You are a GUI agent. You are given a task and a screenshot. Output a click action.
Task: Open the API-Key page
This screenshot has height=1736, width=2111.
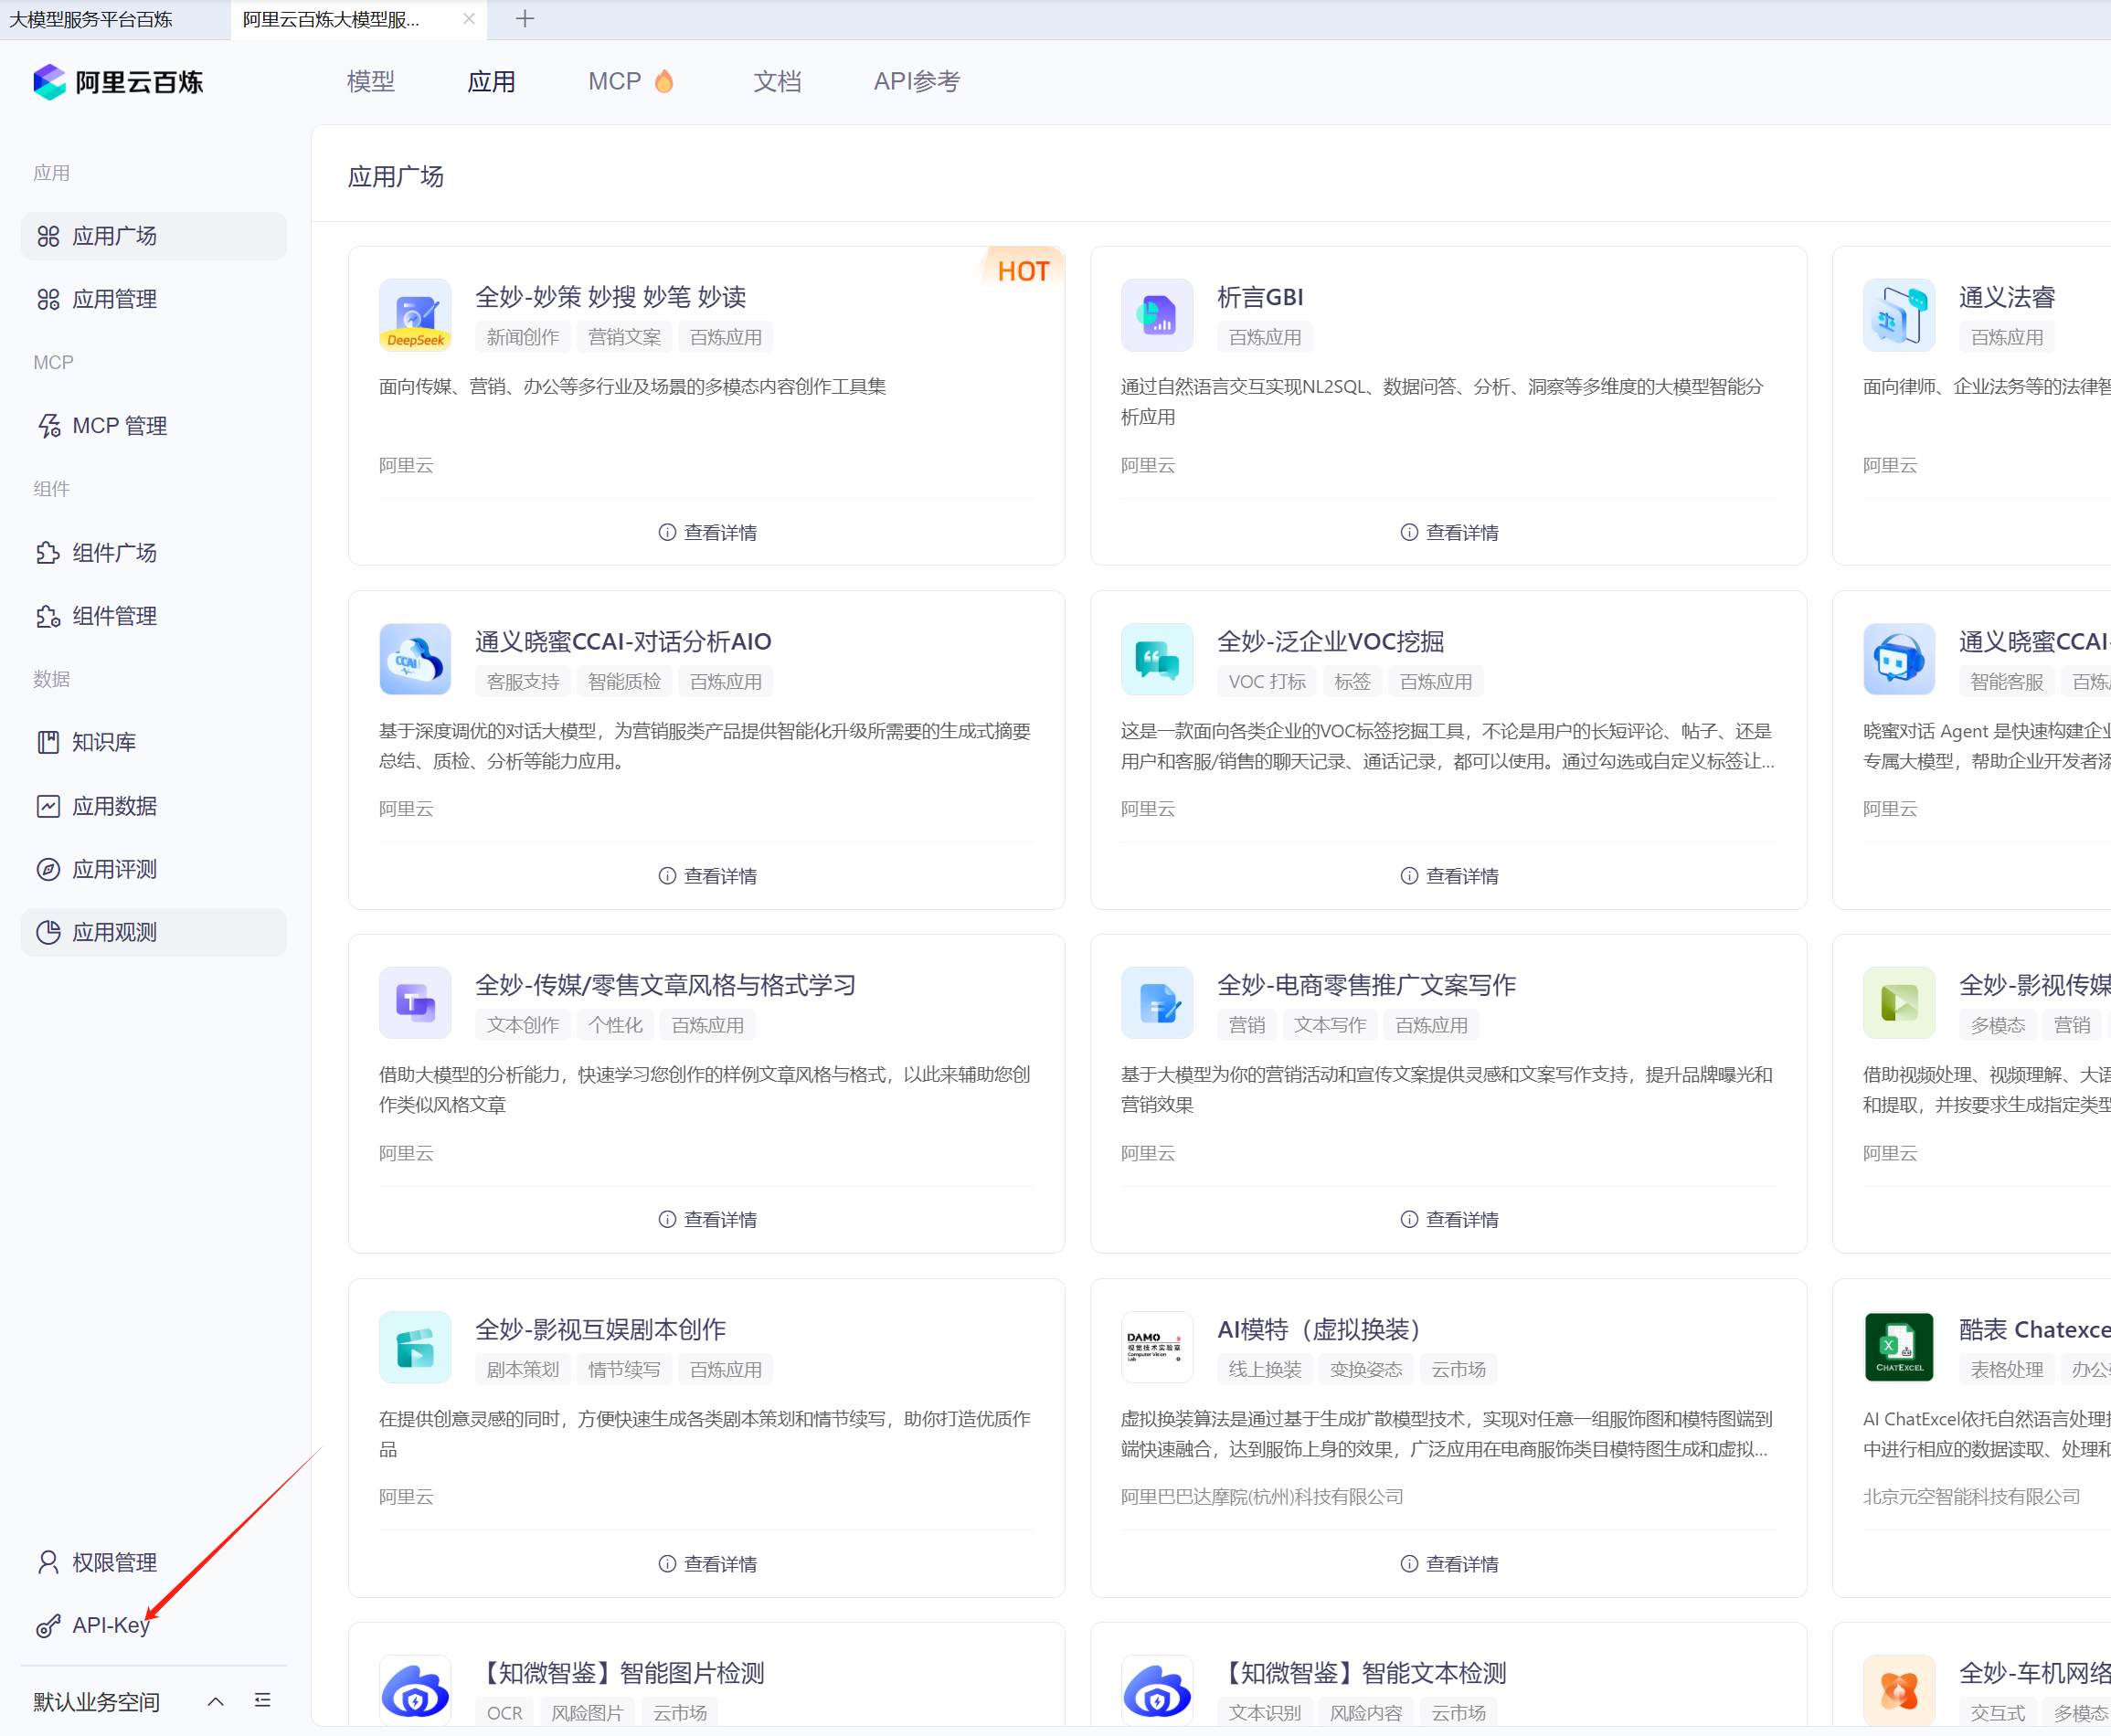pos(110,1625)
